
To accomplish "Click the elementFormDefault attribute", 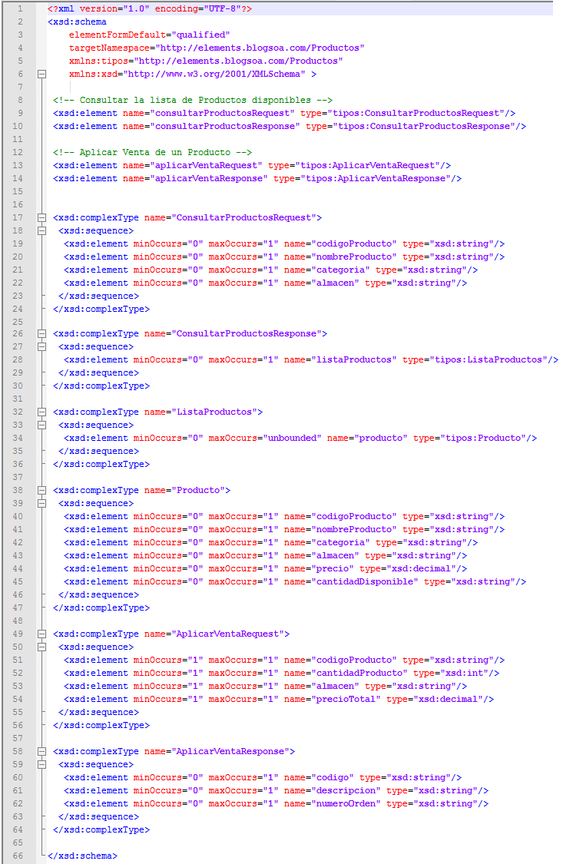I will (149, 35).
